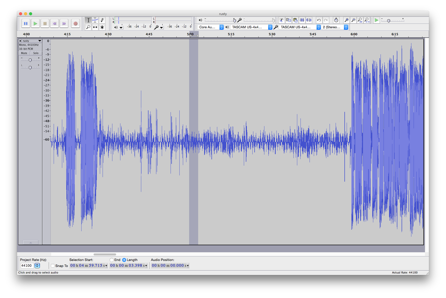The height and width of the screenshot is (298, 446).
Task: Zoom out of the waveform
Action: point(353,20)
